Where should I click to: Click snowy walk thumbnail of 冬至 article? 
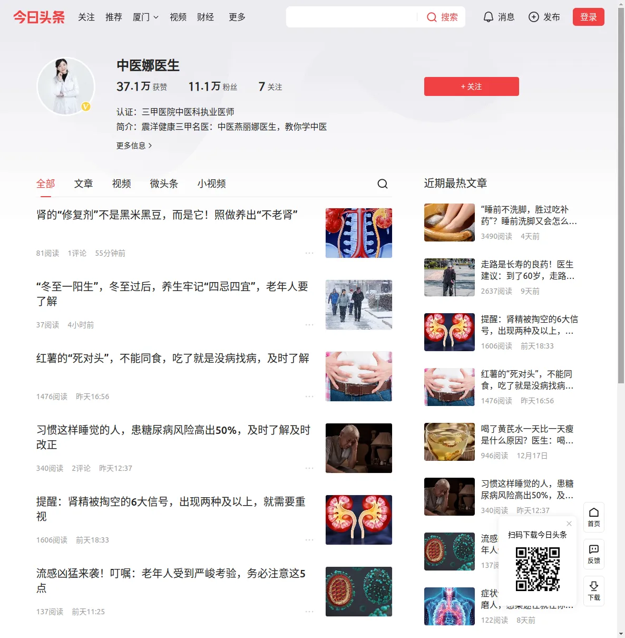tap(359, 305)
